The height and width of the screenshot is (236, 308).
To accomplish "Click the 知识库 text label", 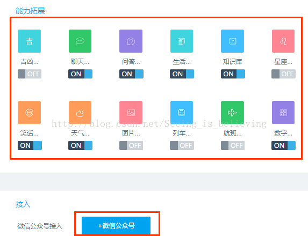I will click(x=232, y=62).
